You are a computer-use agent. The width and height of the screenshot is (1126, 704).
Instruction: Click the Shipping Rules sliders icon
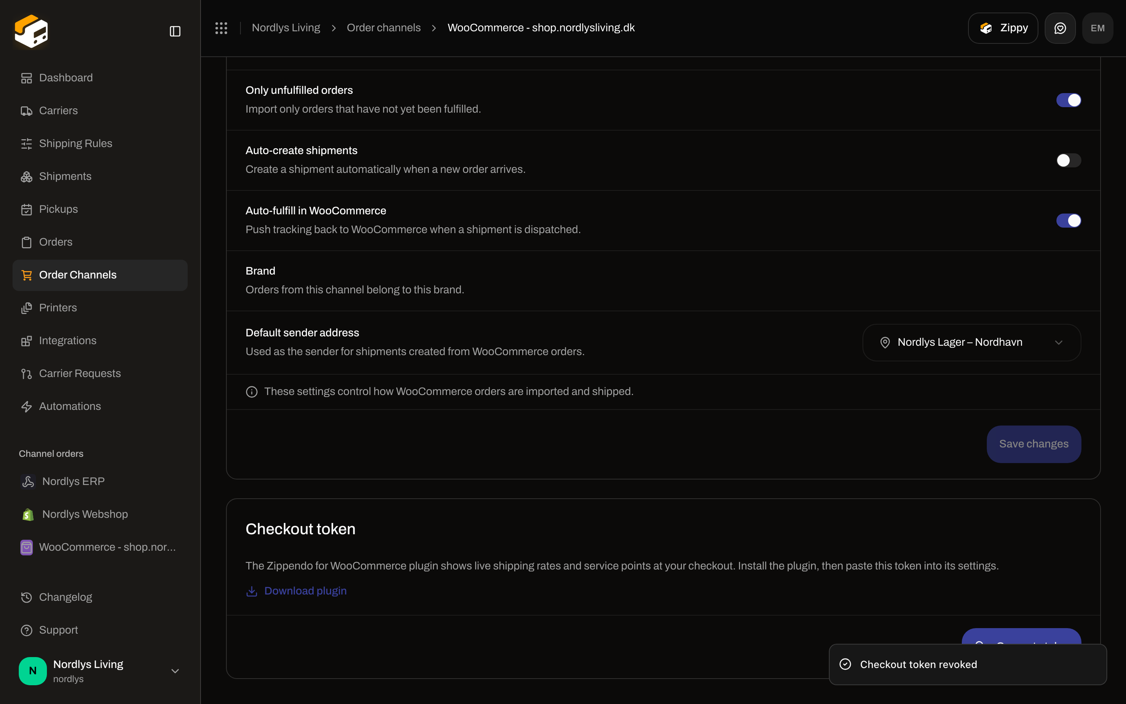[x=27, y=144]
